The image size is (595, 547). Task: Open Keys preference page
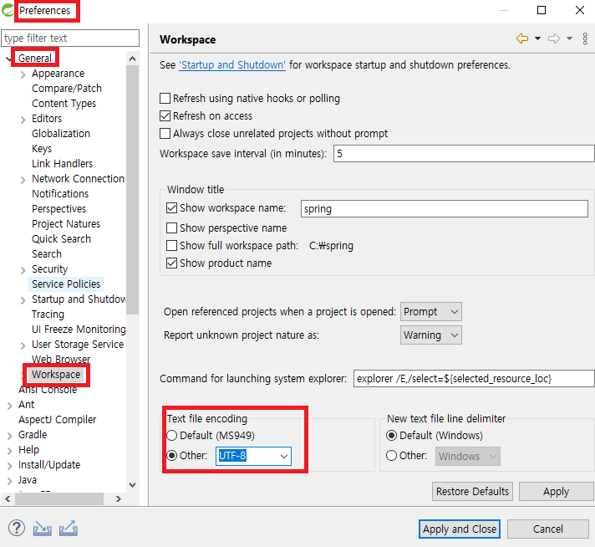click(42, 149)
